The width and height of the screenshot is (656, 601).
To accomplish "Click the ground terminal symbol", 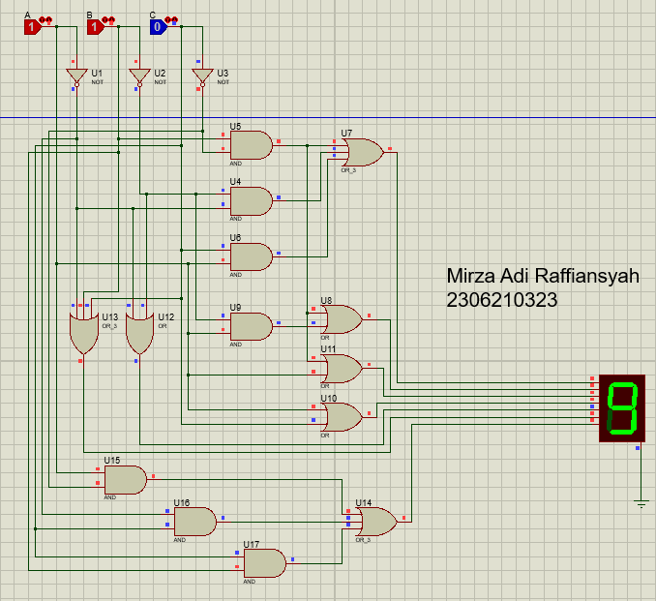I will (x=640, y=503).
